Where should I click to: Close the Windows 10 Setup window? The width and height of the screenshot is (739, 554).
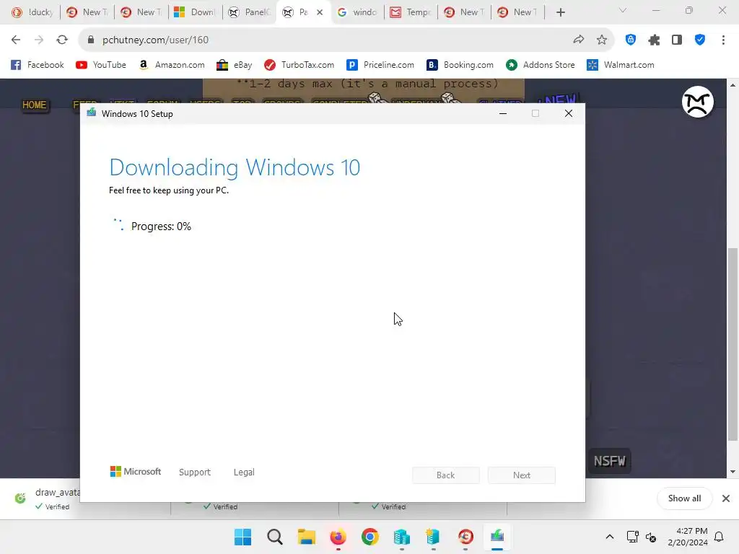point(569,113)
